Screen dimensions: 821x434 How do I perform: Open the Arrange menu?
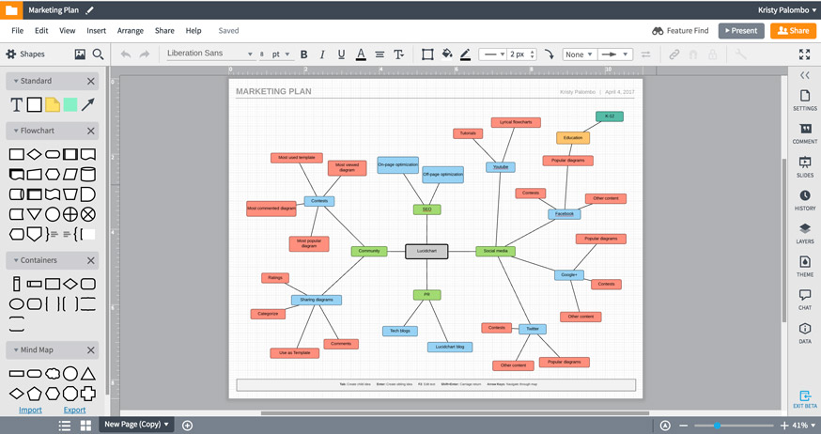click(130, 31)
